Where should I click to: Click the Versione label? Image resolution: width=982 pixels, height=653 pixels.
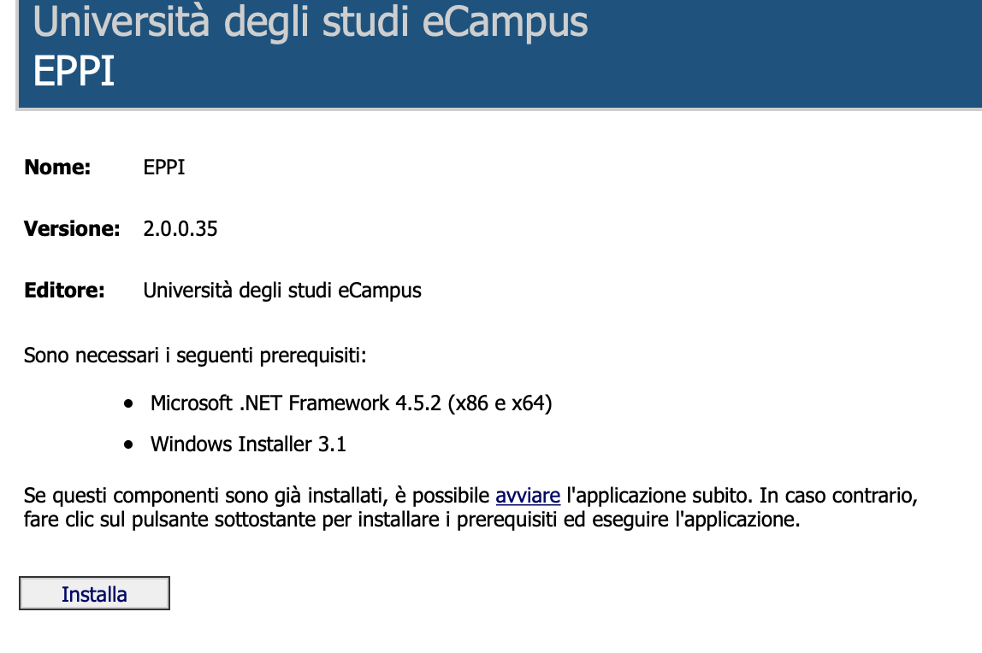point(72,229)
